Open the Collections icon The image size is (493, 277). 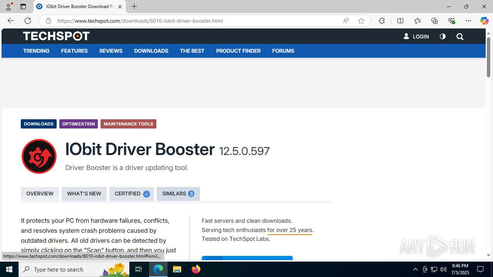coord(434,21)
